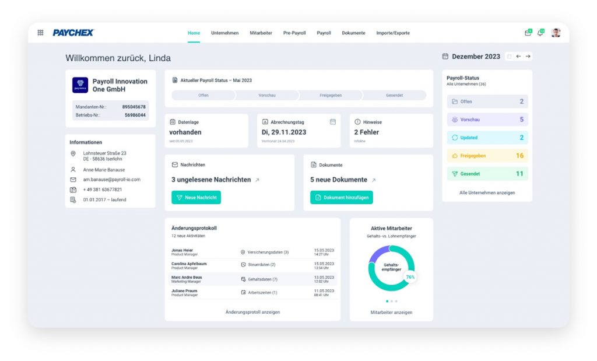Go to previous month with left arrow
This screenshot has height=361, width=597.
518,57
